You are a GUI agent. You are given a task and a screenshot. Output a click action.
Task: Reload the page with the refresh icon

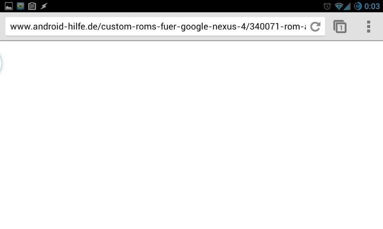315,27
